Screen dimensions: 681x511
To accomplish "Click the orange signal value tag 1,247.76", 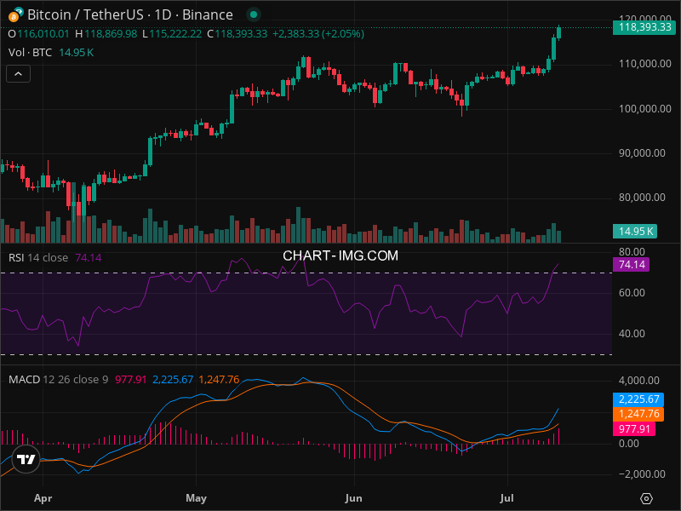I will point(638,414).
